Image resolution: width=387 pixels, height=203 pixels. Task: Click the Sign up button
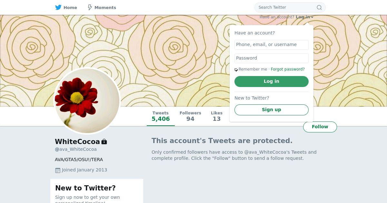pos(271,110)
